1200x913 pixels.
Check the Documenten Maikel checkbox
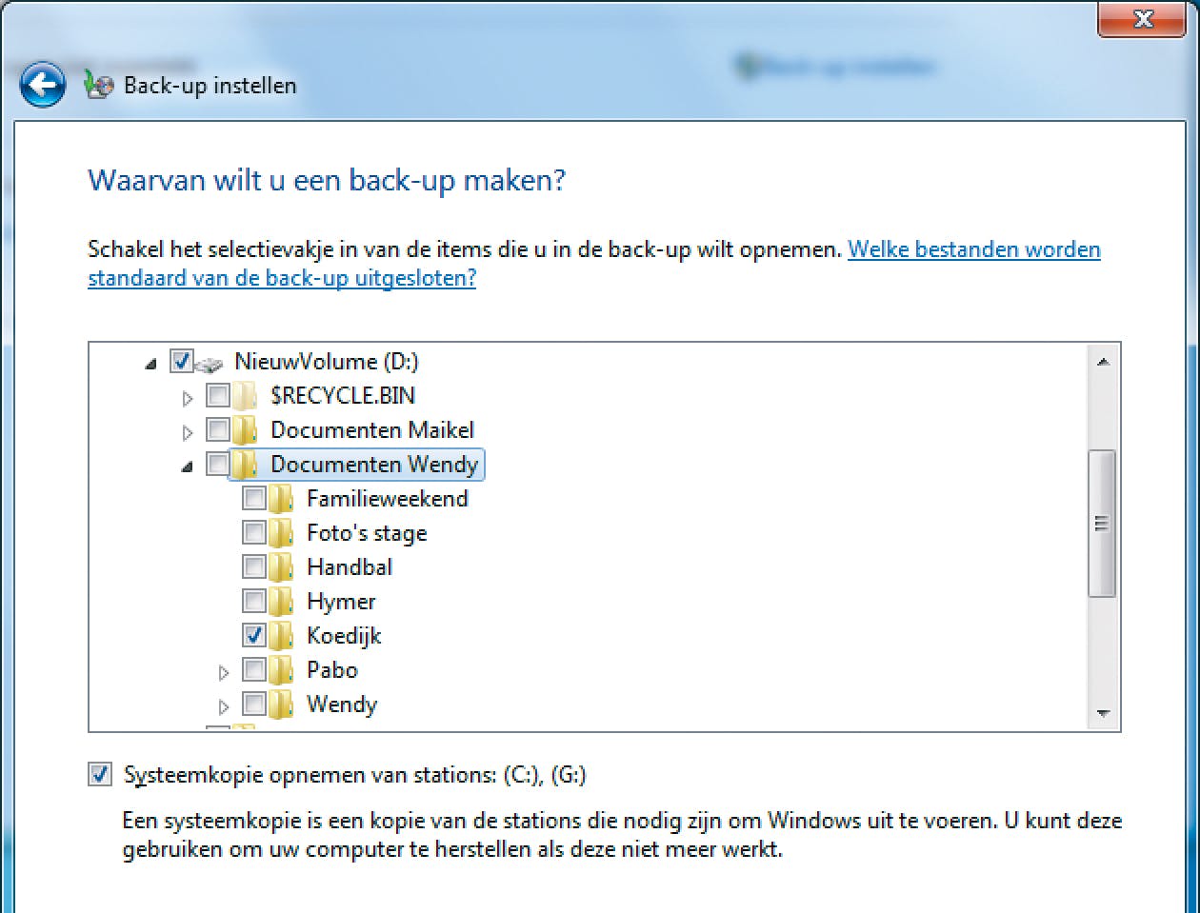tap(218, 429)
